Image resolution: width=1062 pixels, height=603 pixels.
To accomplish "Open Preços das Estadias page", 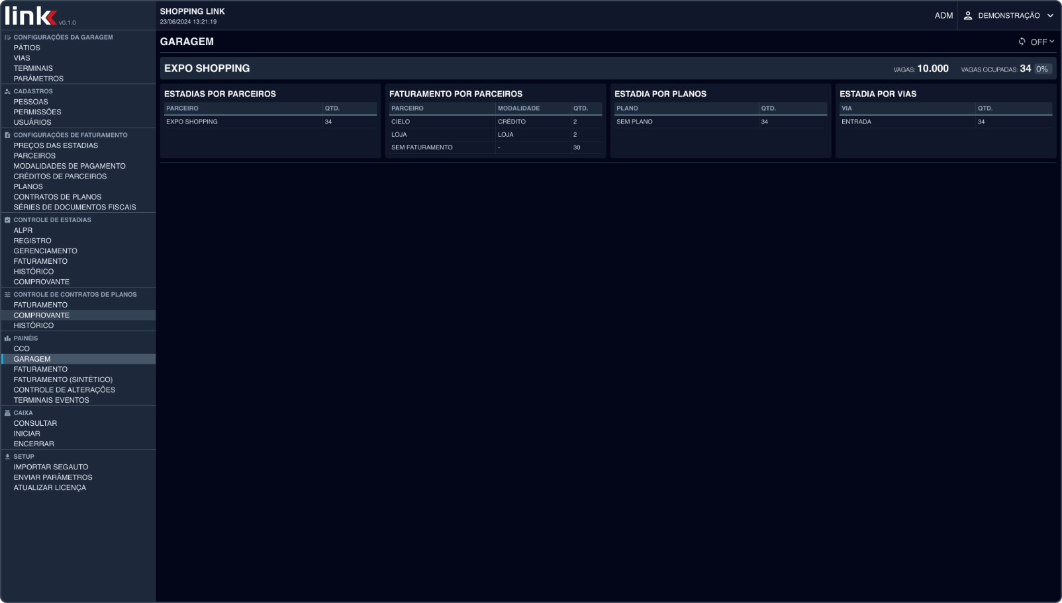I will point(78,145).
